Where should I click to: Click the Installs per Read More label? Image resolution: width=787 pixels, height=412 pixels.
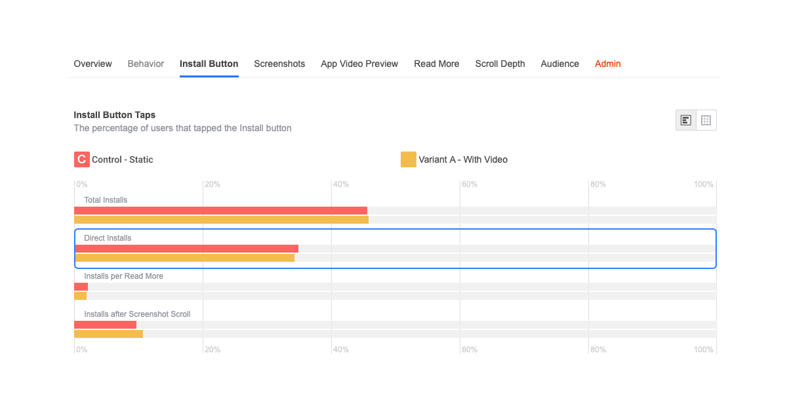point(123,276)
